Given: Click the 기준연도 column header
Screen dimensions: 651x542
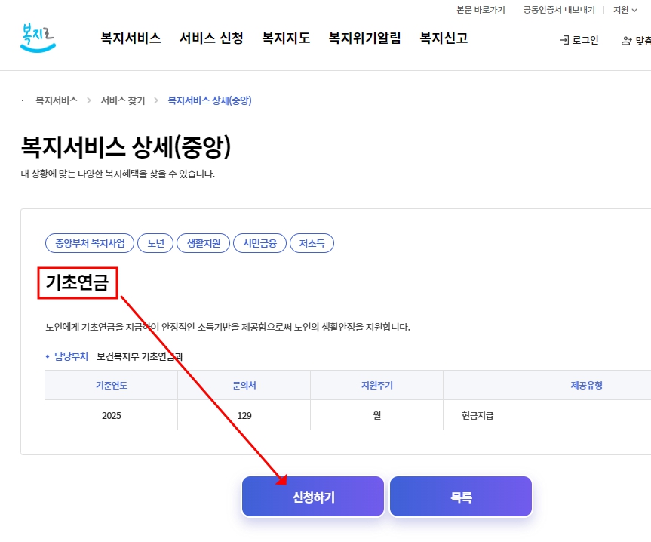Looking at the screenshot, I should [x=112, y=386].
